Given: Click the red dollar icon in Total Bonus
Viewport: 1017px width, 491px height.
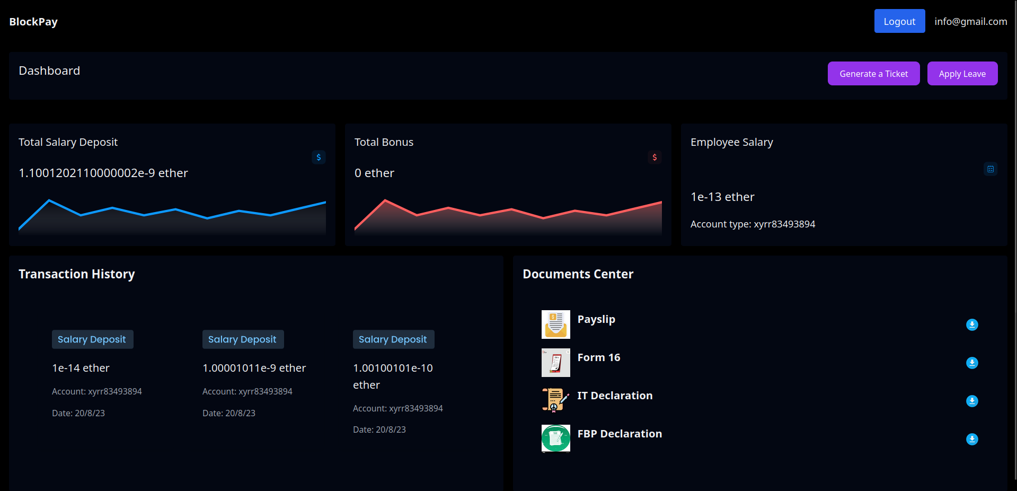Looking at the screenshot, I should [655, 157].
